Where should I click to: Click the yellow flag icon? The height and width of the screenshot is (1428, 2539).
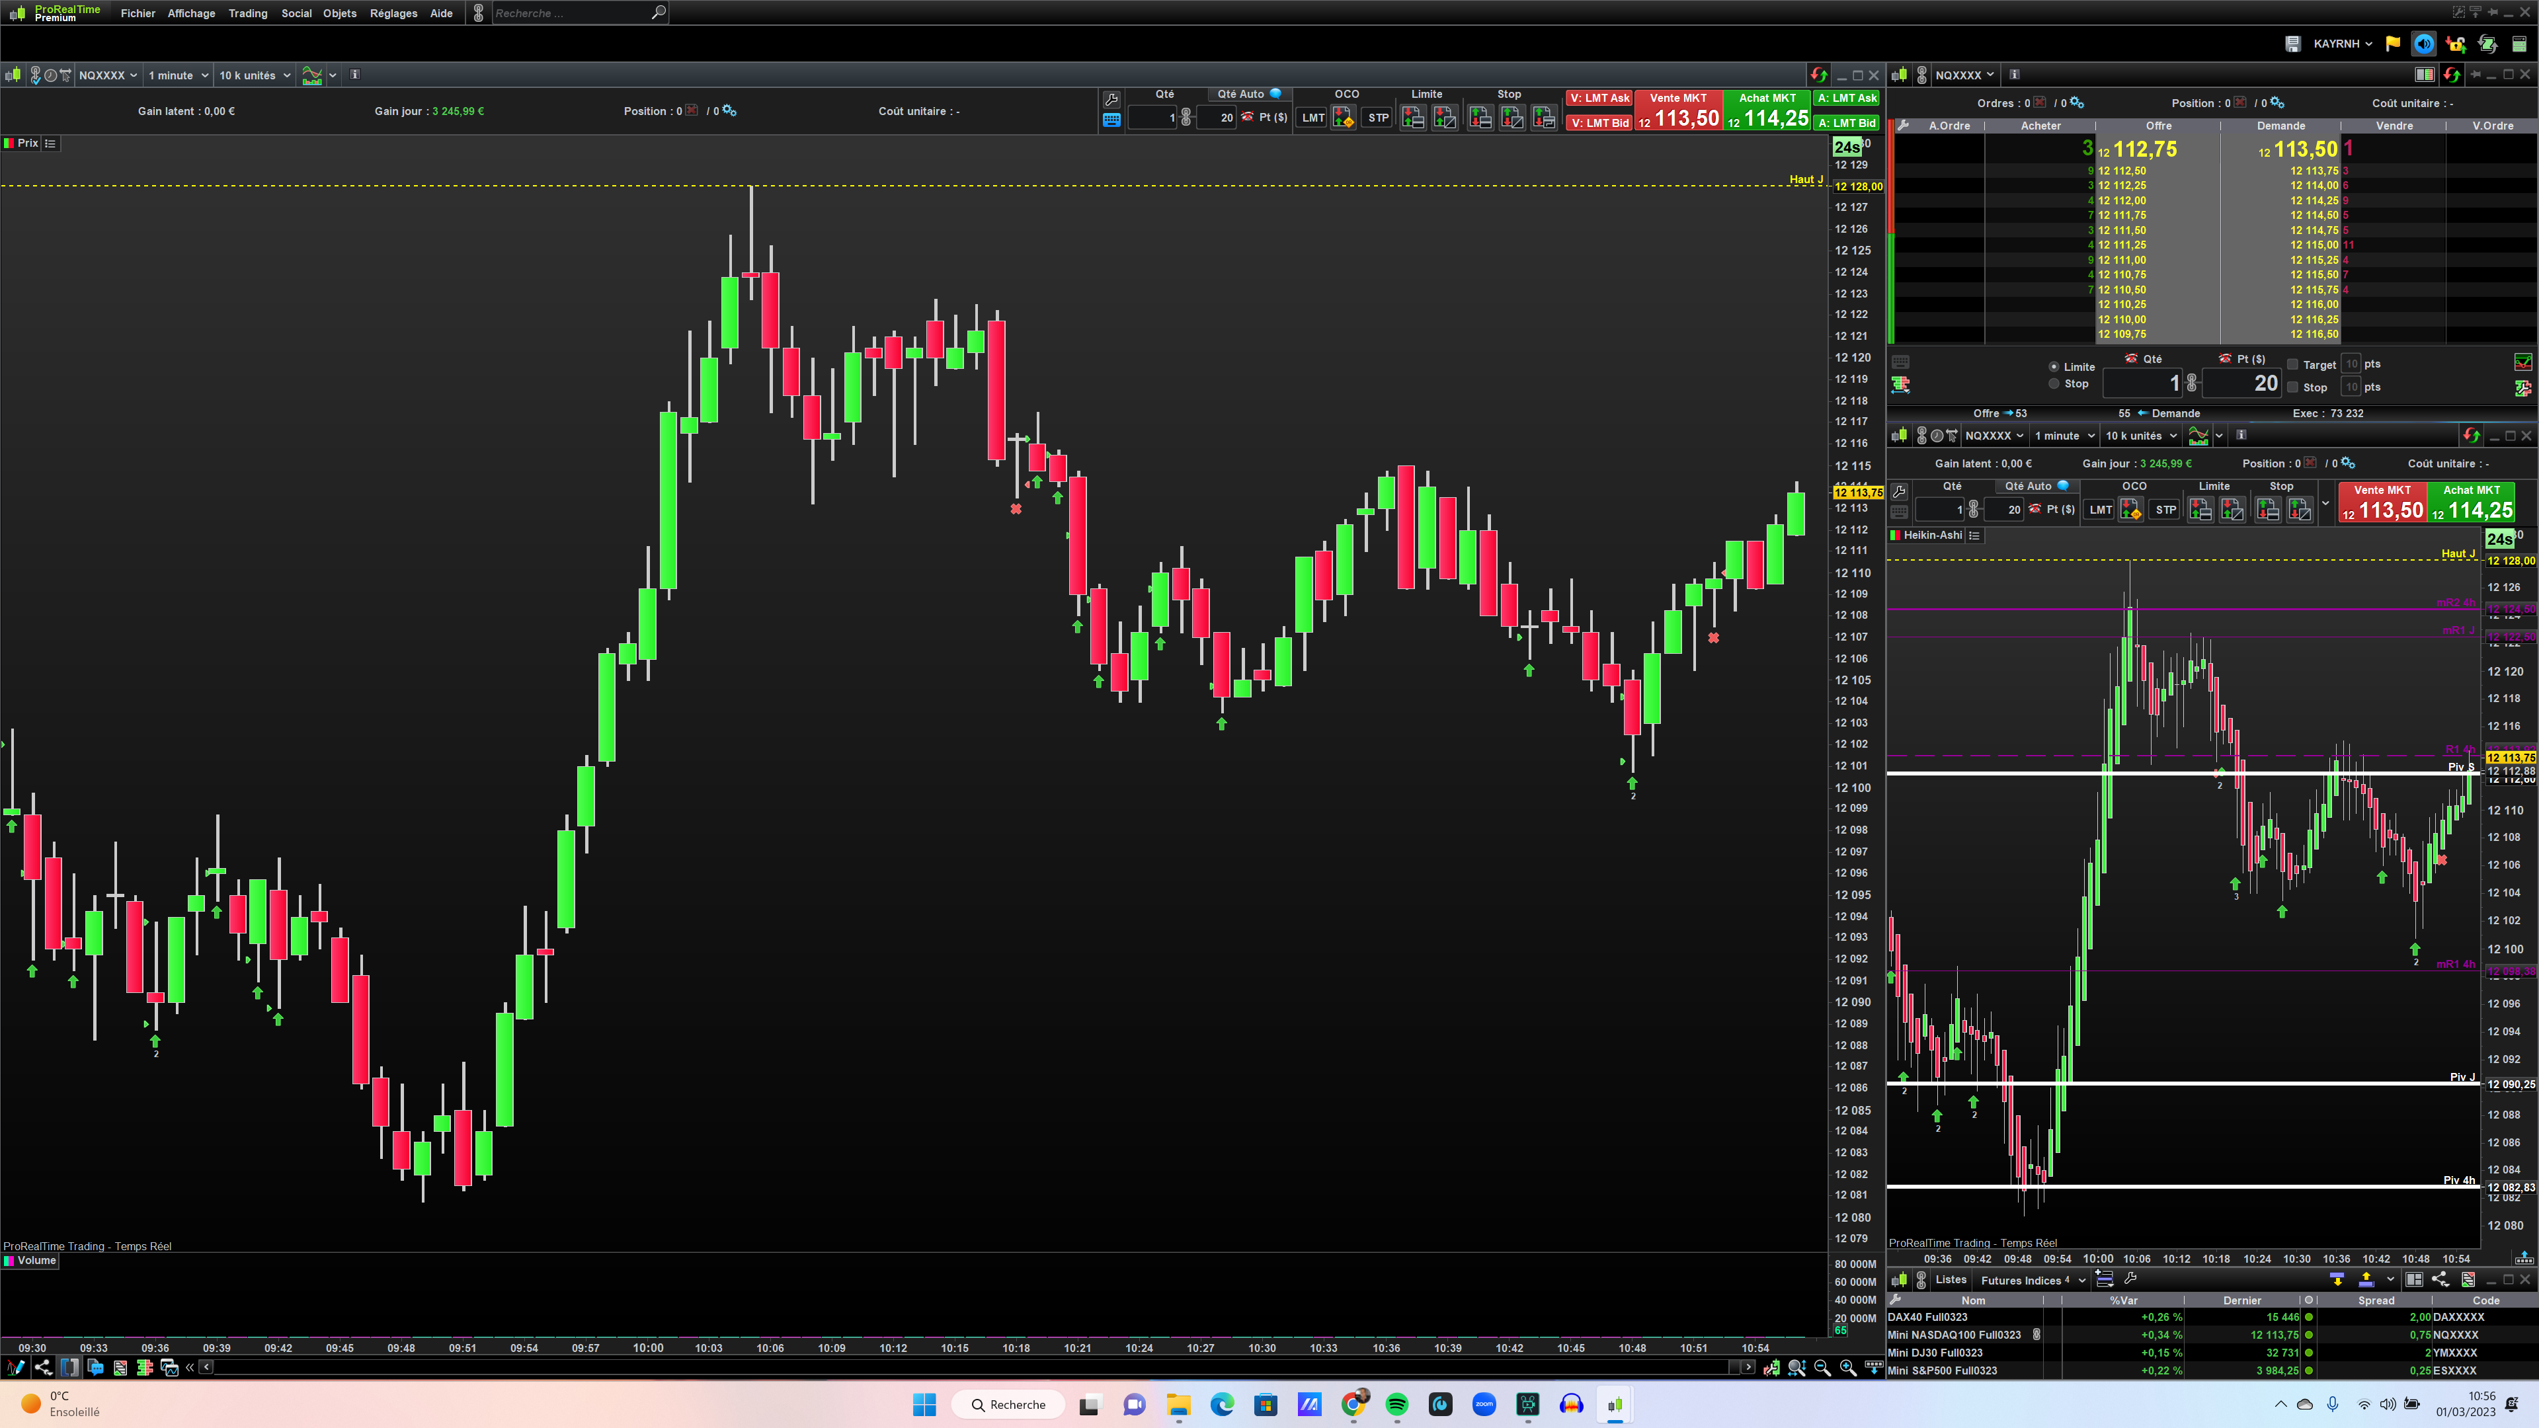(x=2392, y=44)
